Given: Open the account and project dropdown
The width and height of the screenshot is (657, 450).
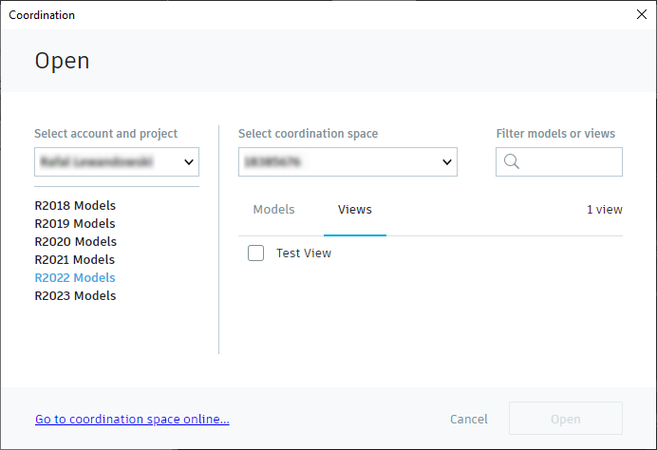Looking at the screenshot, I should pos(116,161).
